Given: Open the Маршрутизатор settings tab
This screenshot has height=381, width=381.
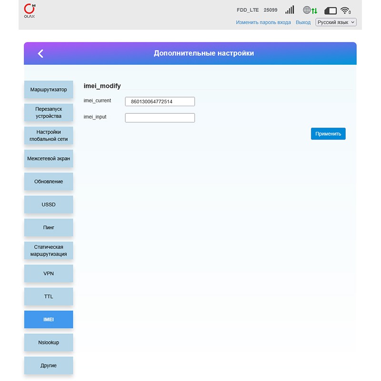Looking at the screenshot, I should pyautogui.click(x=49, y=90).
